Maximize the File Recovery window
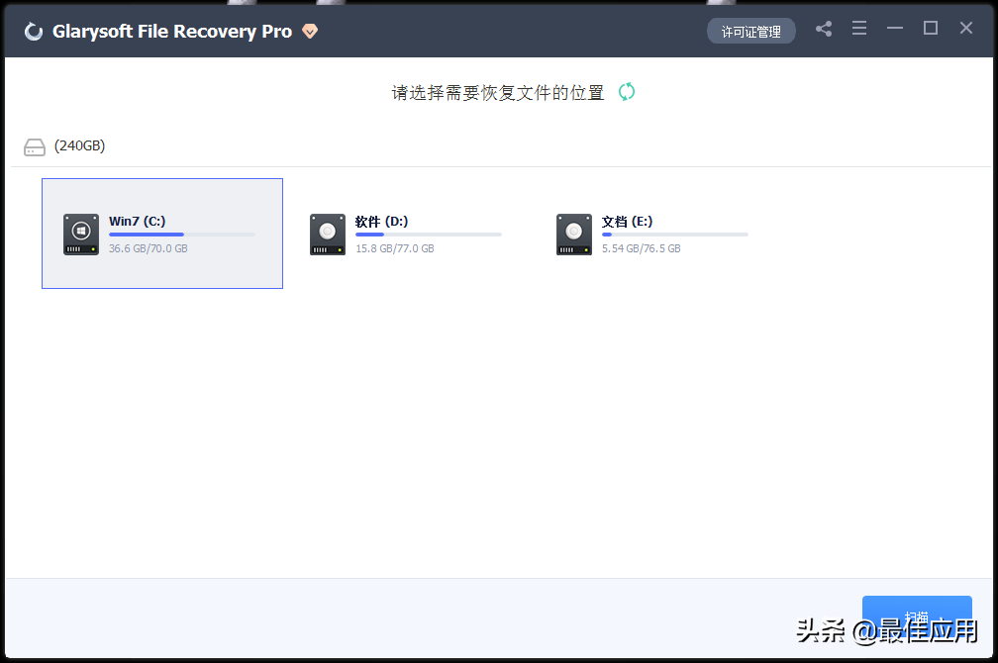 tap(931, 28)
